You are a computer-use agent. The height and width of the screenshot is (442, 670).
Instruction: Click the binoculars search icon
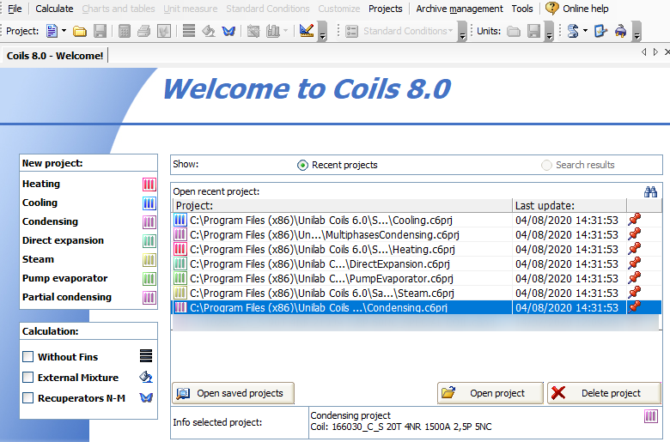tap(650, 191)
